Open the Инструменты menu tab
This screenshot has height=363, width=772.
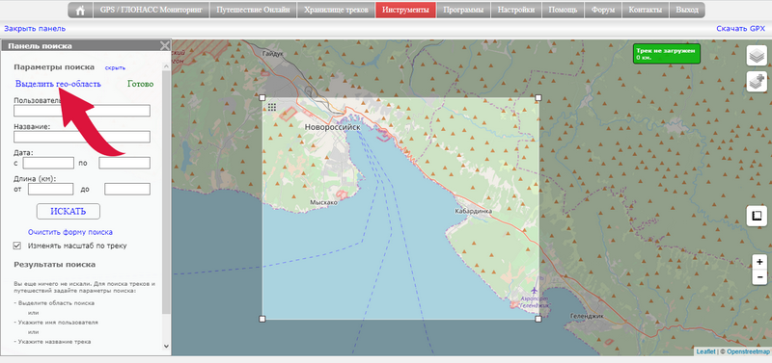tap(405, 10)
